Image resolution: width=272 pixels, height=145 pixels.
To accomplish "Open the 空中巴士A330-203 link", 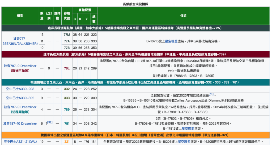I will pyautogui.click(x=20, y=89).
